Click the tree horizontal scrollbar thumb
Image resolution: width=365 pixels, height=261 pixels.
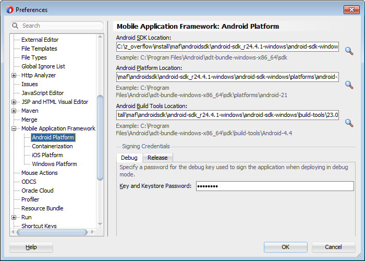point(52,232)
